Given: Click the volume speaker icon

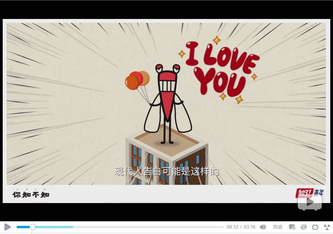Looking at the screenshot, I should [x=263, y=227].
